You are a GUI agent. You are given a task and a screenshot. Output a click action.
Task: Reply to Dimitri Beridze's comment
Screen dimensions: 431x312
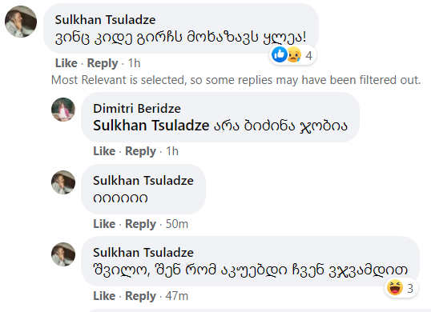tap(140, 151)
